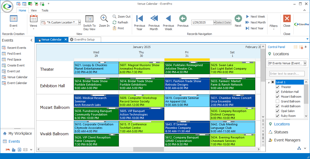The width and height of the screenshot is (310, 159).
Task: Click the envelope icon in bottom navigation
Action: [25, 150]
